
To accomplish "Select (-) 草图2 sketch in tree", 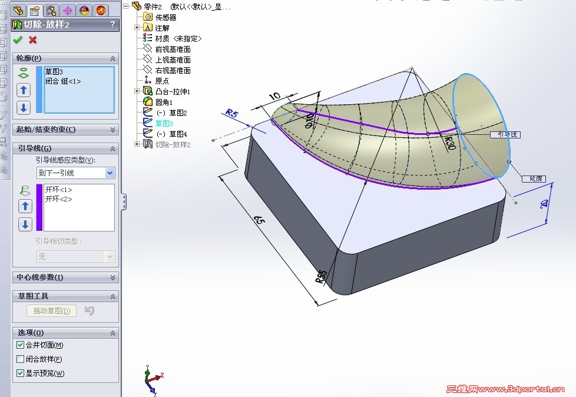I will (171, 113).
